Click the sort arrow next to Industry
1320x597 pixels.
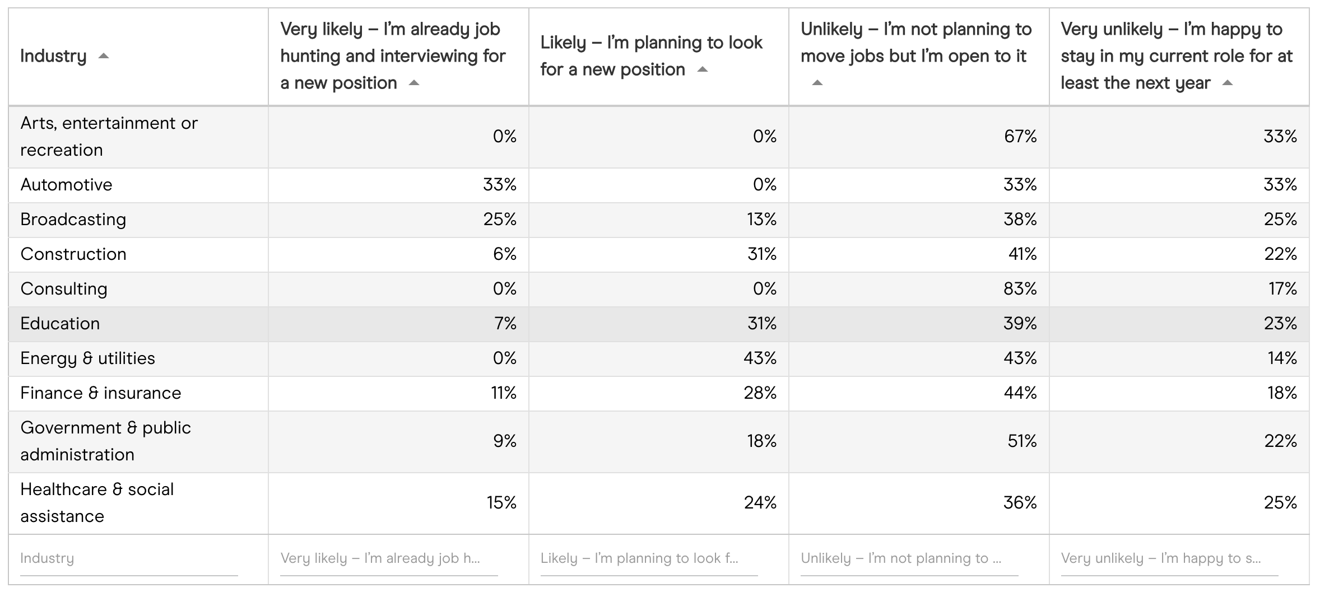click(104, 56)
